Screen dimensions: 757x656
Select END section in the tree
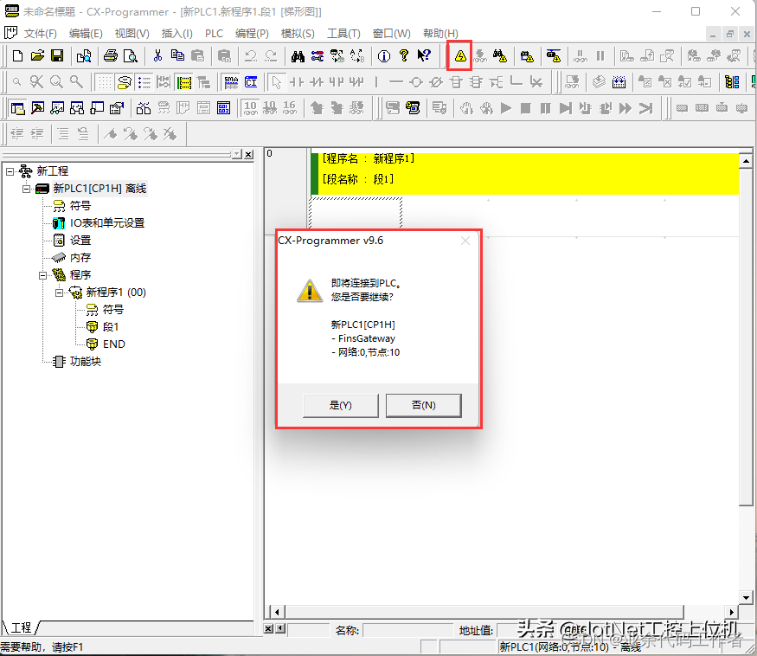tap(114, 344)
